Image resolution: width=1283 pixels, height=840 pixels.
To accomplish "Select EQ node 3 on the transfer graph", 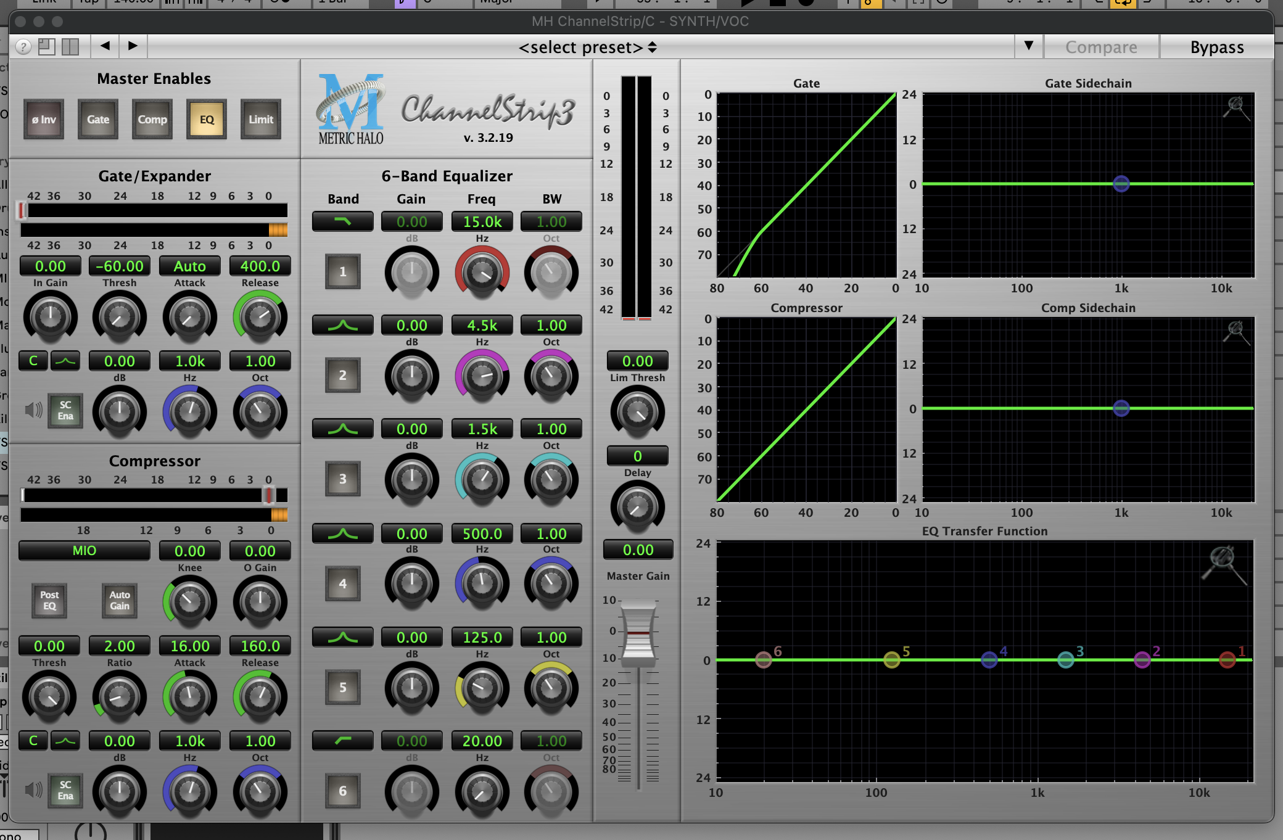I will point(1065,660).
